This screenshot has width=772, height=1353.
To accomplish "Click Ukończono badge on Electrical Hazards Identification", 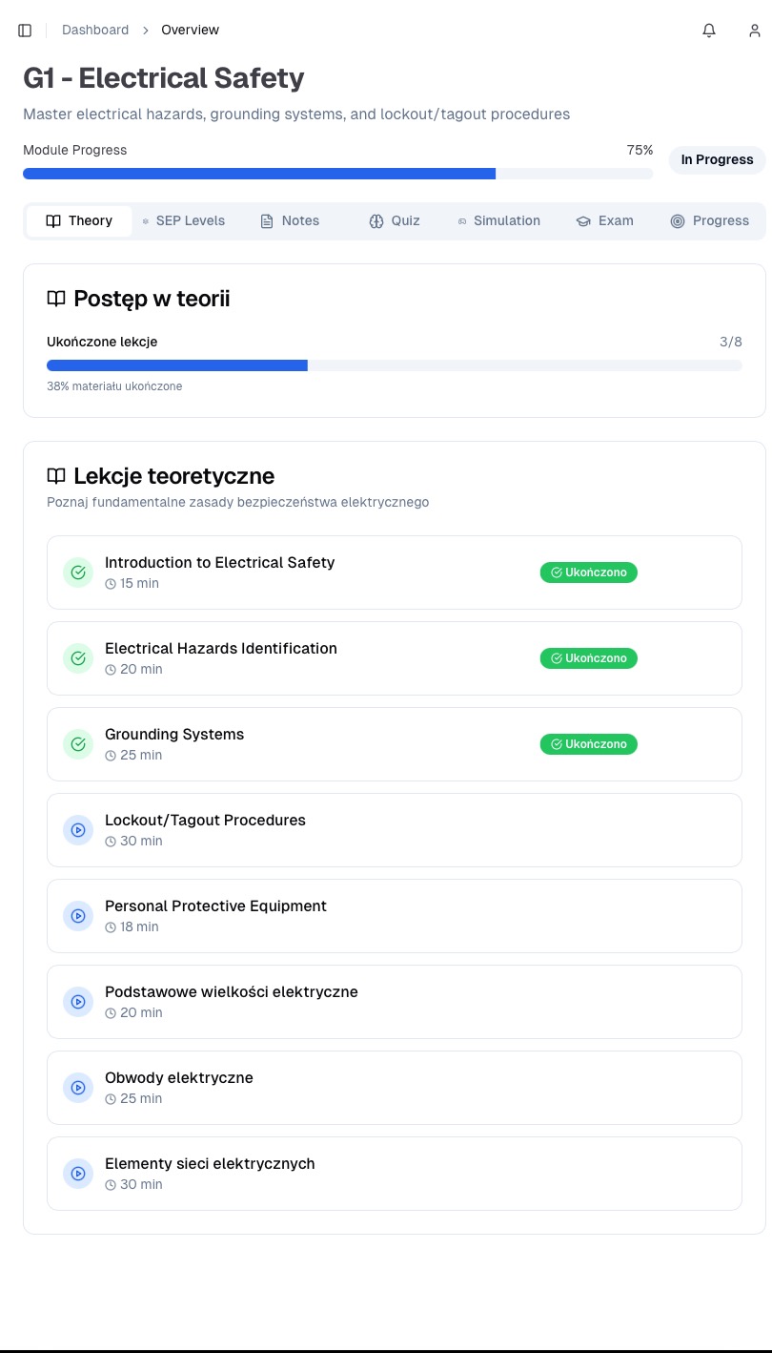I will pos(588,658).
